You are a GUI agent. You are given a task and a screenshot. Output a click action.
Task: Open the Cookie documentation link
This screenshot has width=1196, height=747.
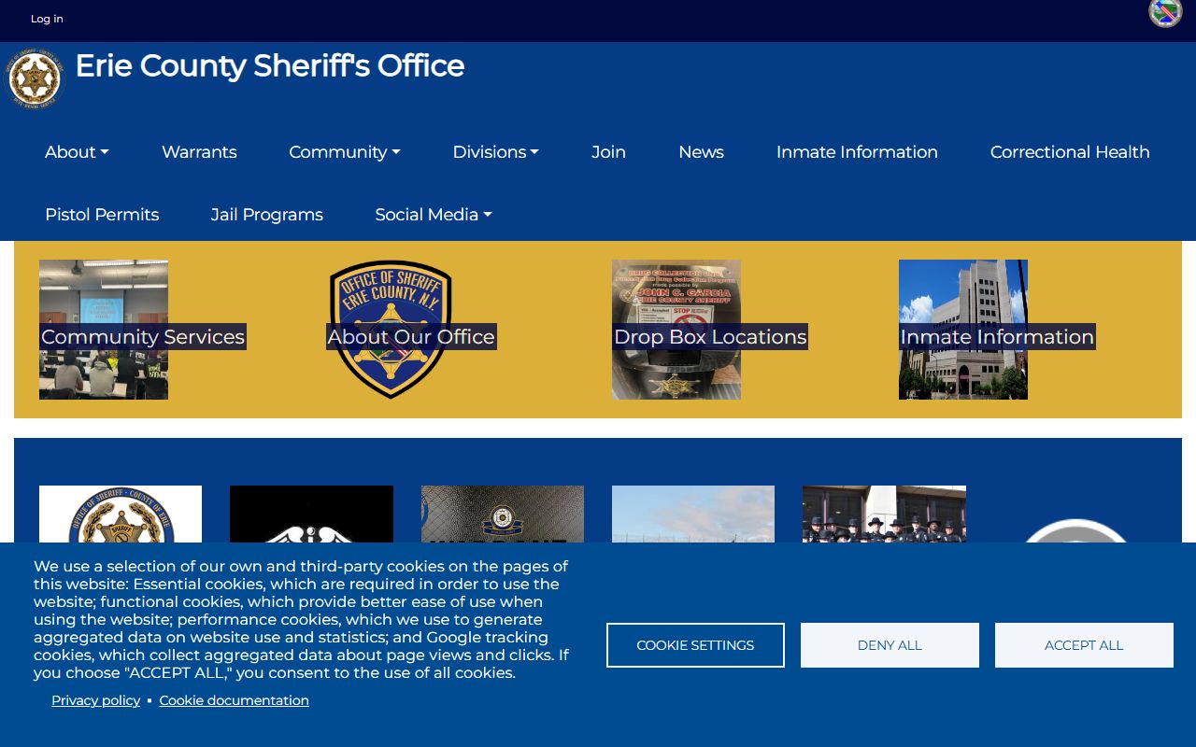pos(234,700)
